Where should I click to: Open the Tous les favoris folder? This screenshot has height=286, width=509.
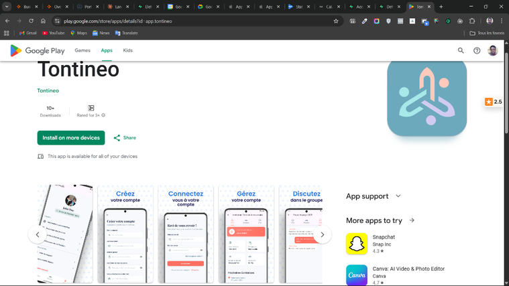[x=487, y=33]
